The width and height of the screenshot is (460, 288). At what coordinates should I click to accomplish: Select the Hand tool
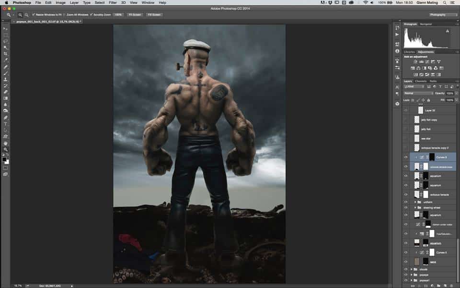tap(6, 143)
